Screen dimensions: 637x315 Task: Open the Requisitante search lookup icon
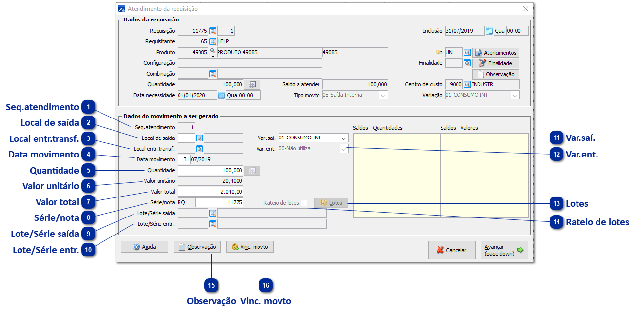(213, 41)
